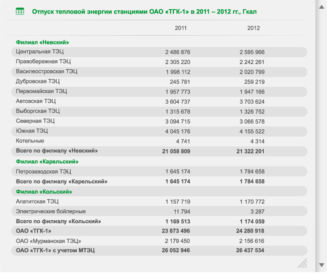Viewport: 327px width, 274px height.
Task: Click the 2012 column header
Action: point(253,28)
